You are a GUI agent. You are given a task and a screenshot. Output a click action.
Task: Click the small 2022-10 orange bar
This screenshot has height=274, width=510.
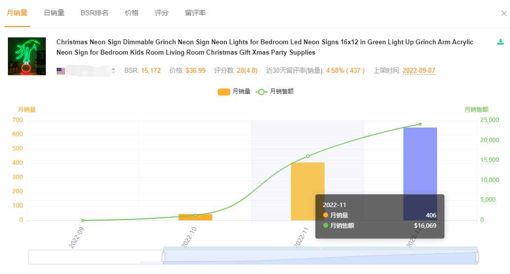pos(195,217)
